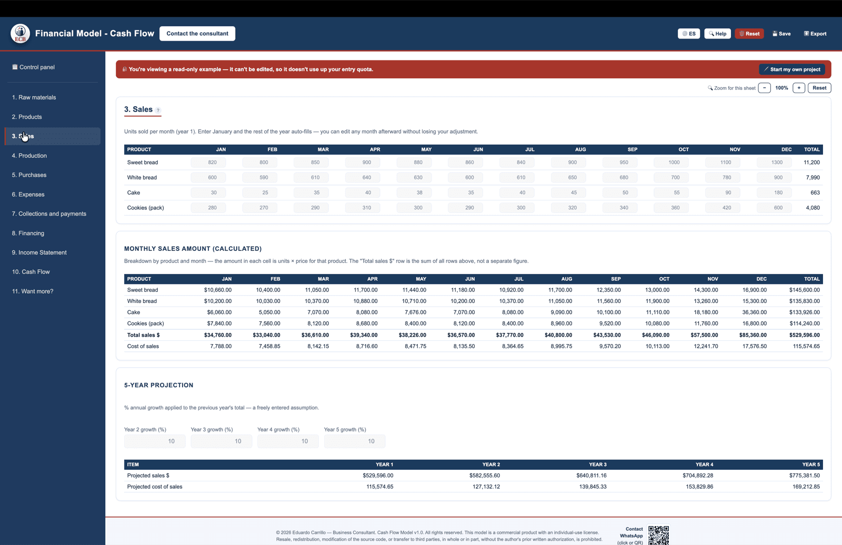Click the ECB logo in the header
Image resolution: width=842 pixels, height=545 pixels.
tap(20, 34)
